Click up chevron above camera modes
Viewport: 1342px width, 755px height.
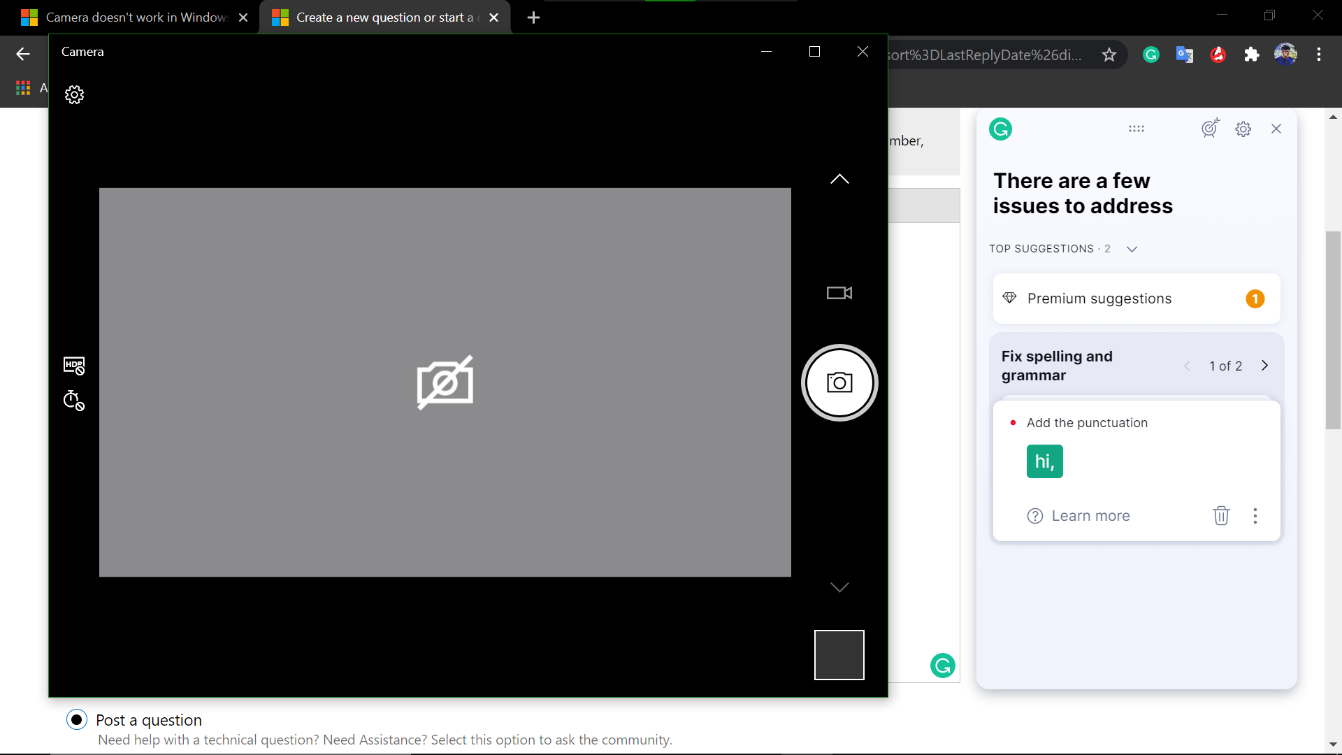(x=839, y=179)
